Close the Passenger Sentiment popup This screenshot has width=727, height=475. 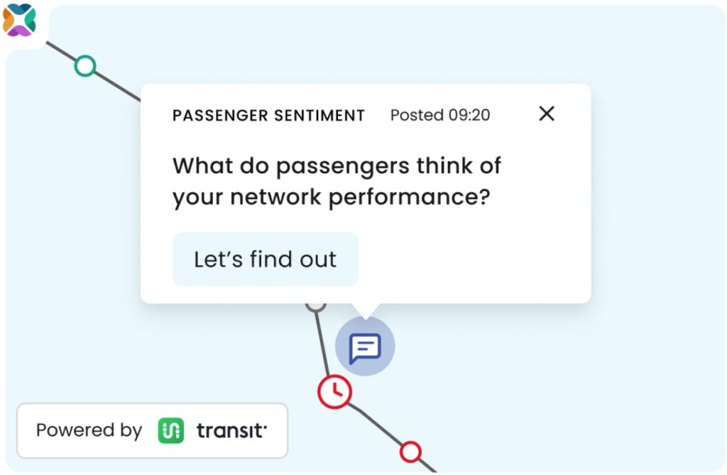pyautogui.click(x=547, y=113)
